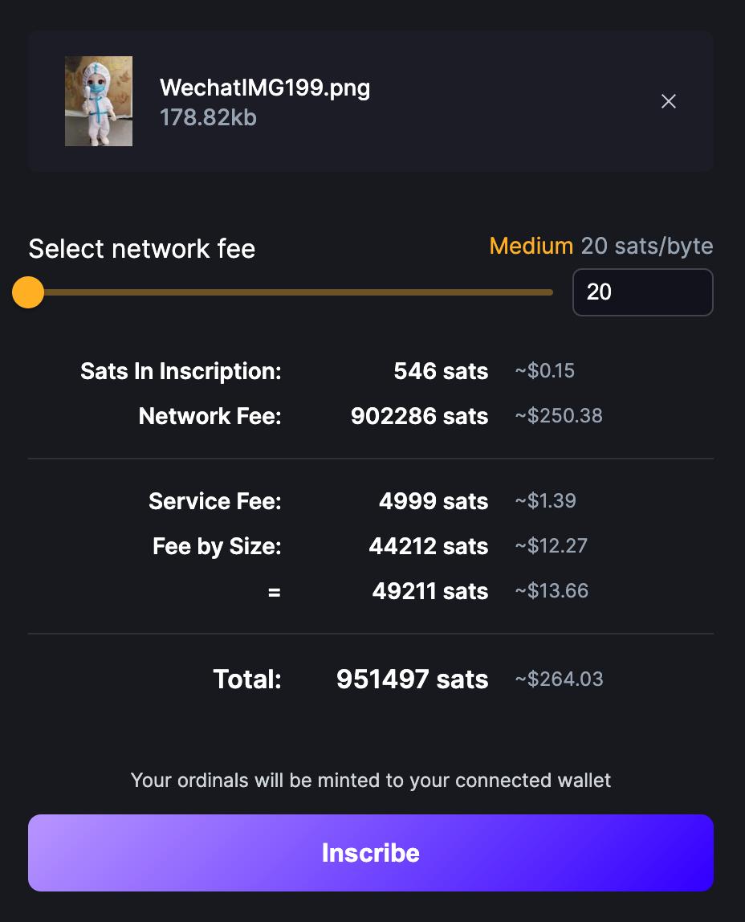The image size is (745, 922).
Task: Click the Fee by Size label
Action: click(x=217, y=546)
